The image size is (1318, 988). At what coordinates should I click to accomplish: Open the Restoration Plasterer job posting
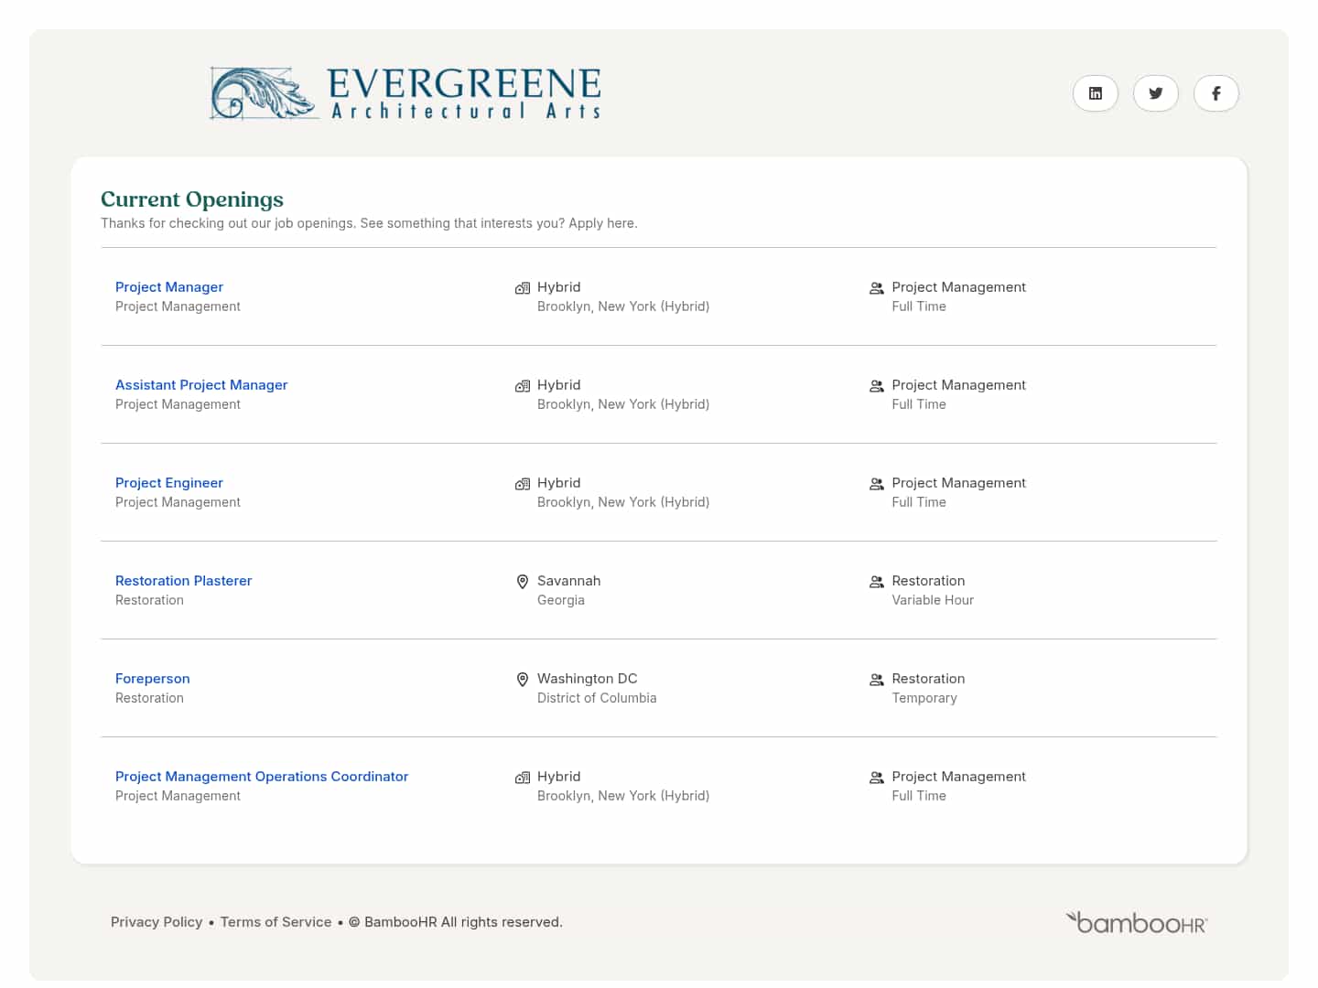click(x=183, y=580)
